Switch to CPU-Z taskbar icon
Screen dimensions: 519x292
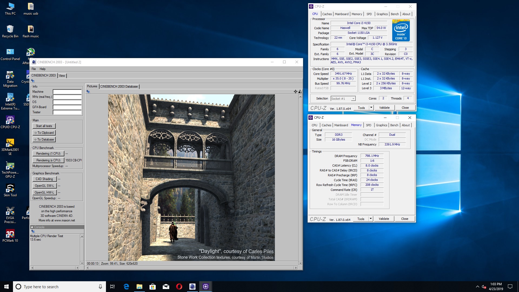click(x=205, y=287)
